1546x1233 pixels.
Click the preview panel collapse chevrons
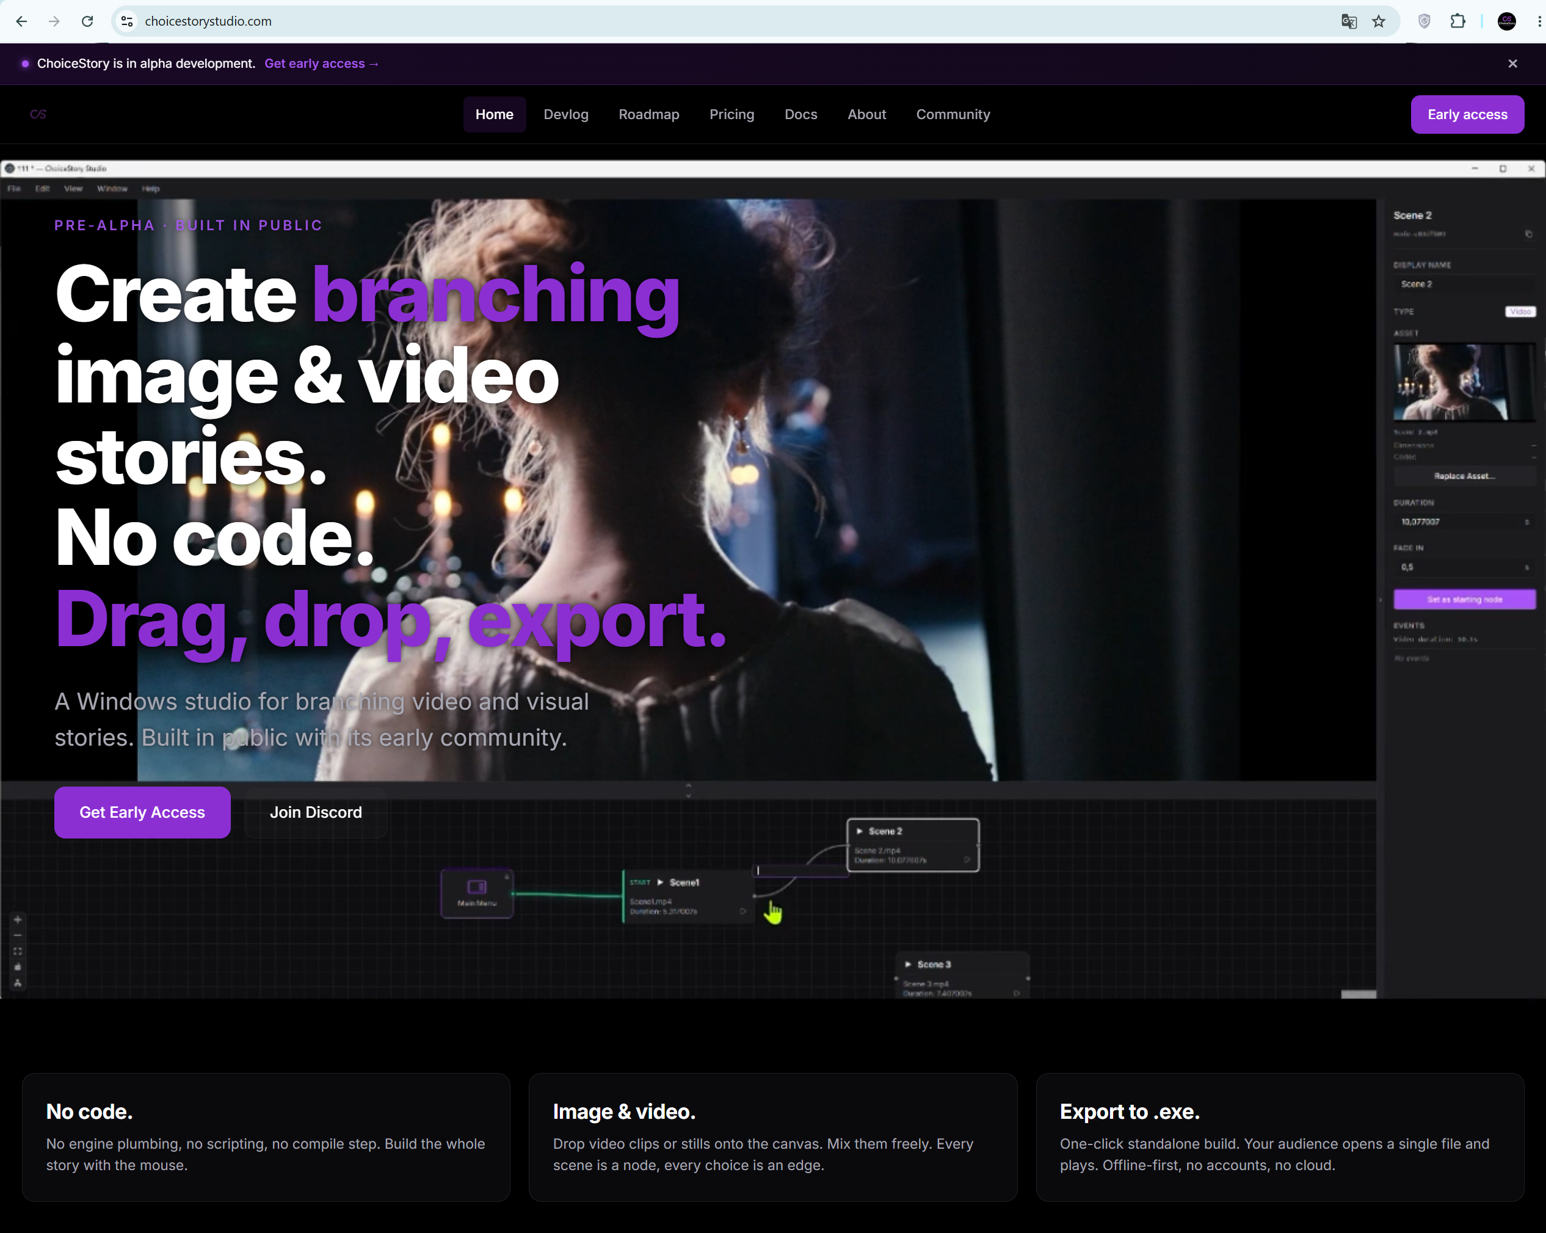coord(688,790)
